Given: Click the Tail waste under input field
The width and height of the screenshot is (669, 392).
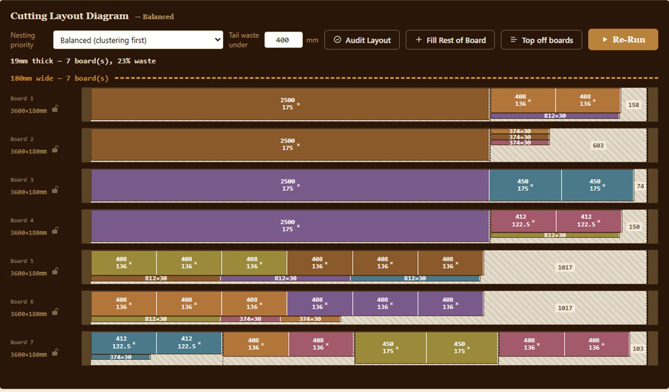Looking at the screenshot, I should tap(283, 40).
